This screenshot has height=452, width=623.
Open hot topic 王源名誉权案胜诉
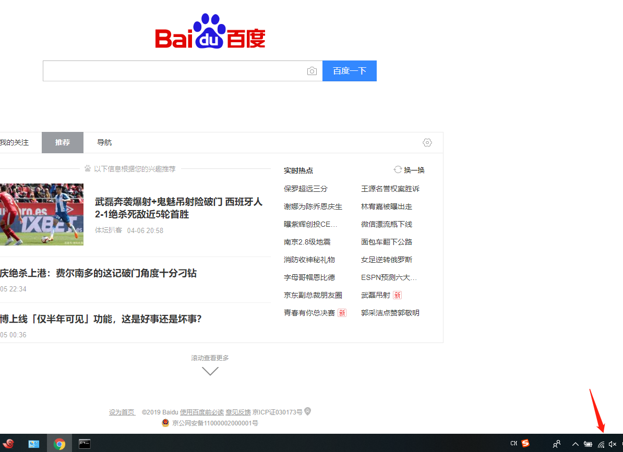pos(390,189)
